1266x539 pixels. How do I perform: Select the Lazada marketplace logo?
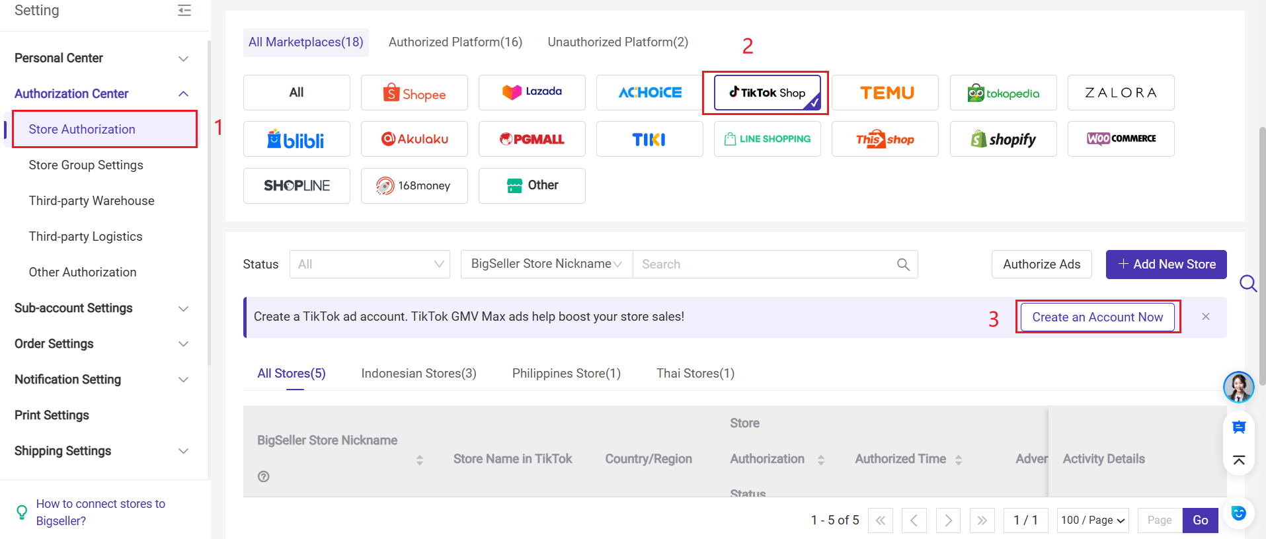(532, 93)
